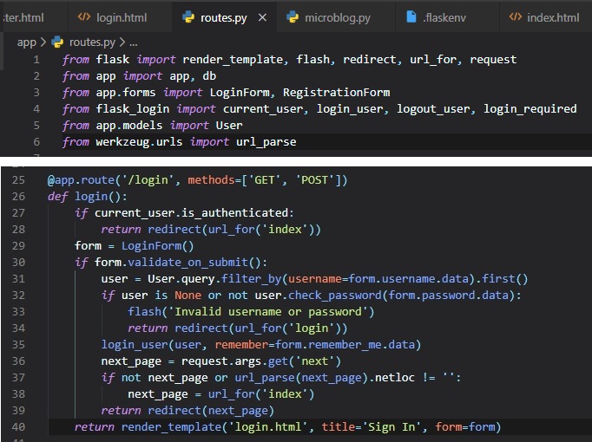592x442 pixels.
Task: Expand the app folder breadcrumb
Action: [x=26, y=42]
